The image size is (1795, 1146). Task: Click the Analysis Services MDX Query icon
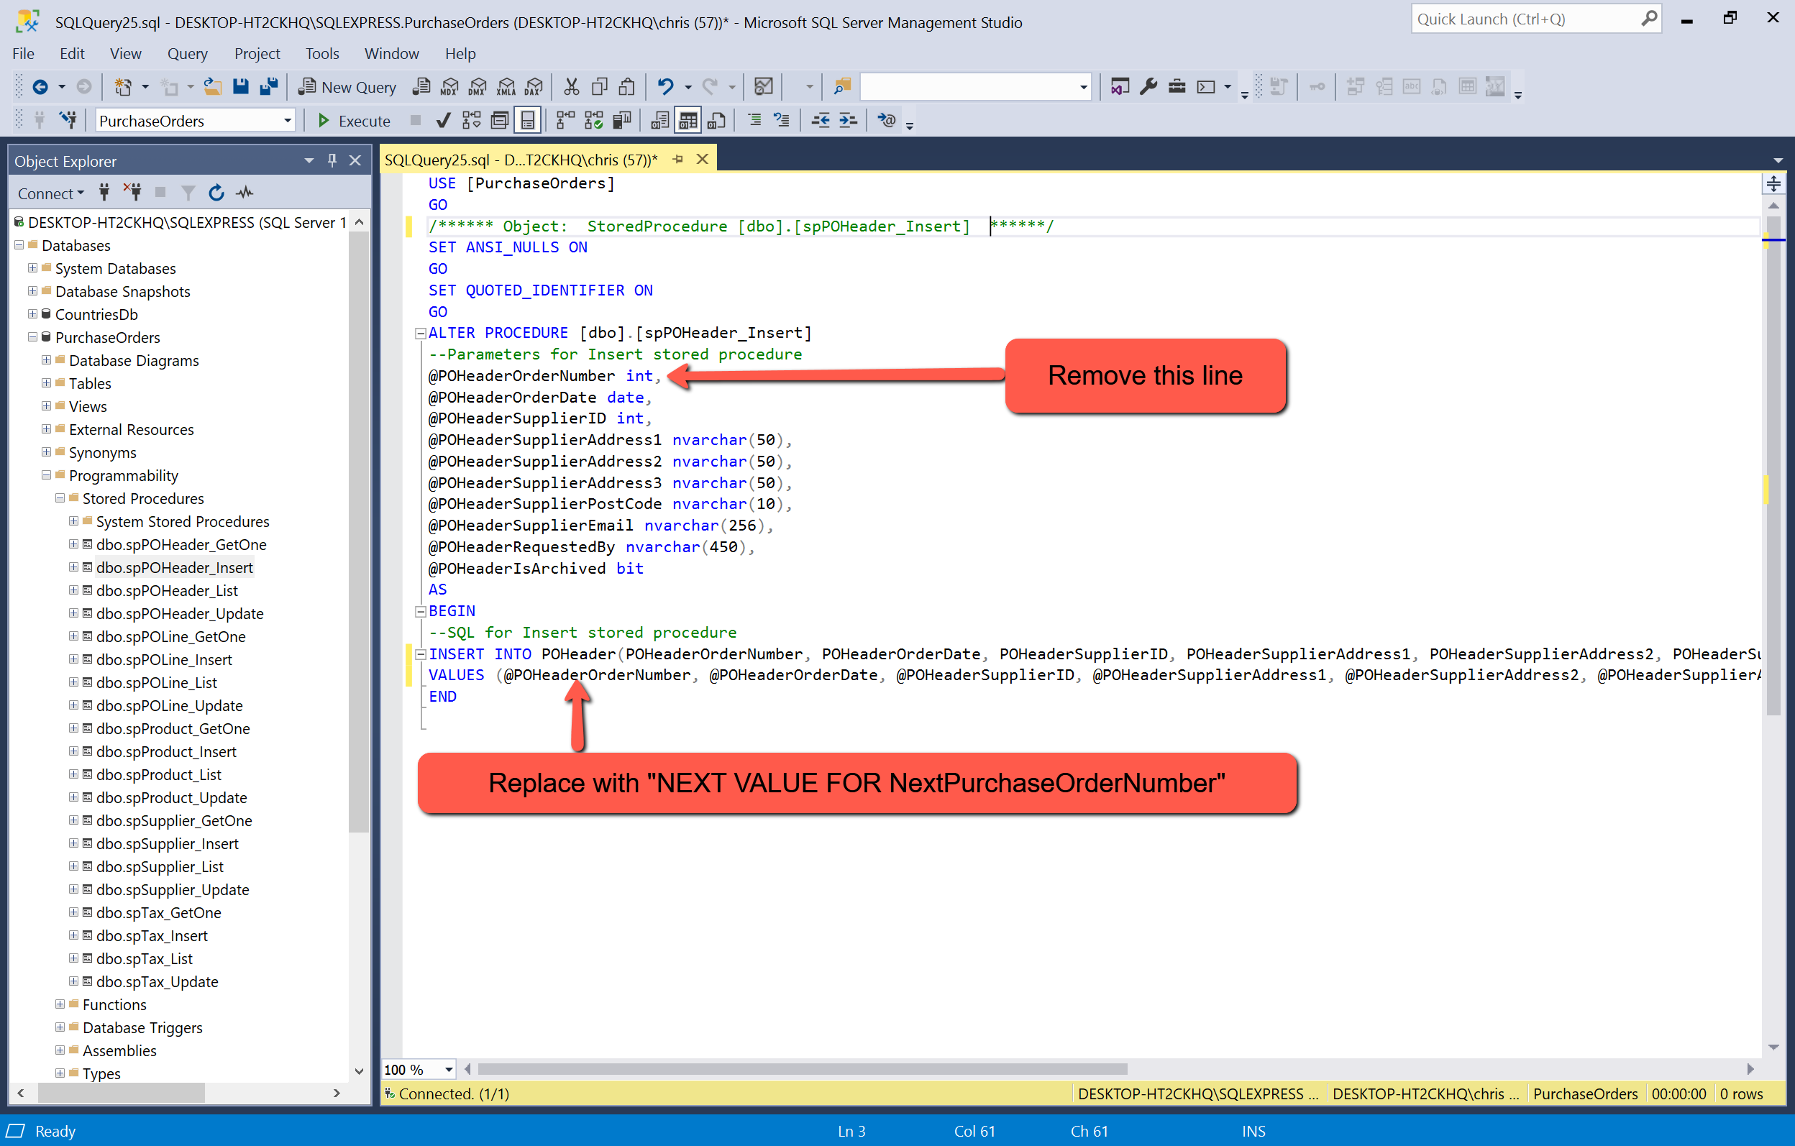coord(449,87)
